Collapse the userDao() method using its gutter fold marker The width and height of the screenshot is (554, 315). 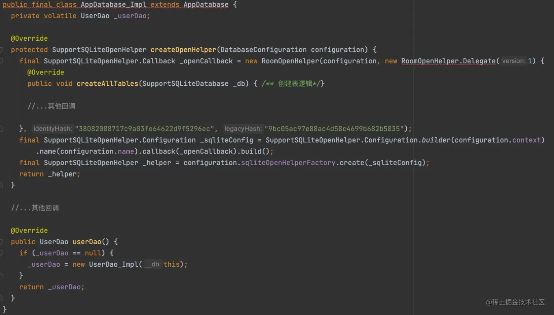tap(1, 242)
